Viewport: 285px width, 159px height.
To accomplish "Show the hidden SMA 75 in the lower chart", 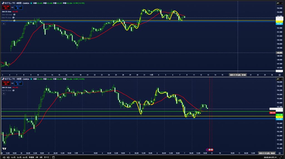I will [13, 91].
